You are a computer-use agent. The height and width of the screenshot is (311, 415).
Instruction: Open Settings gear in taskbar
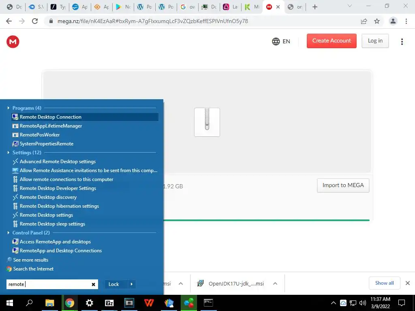coord(90,303)
